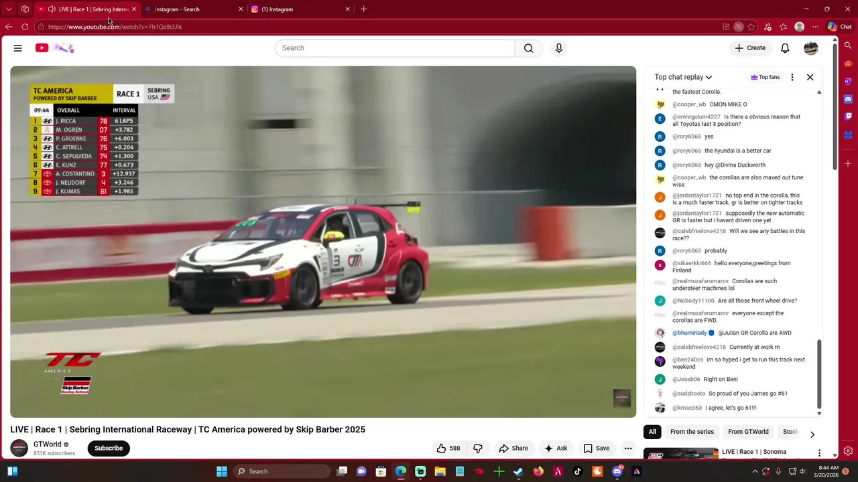Open TikTok from the taskbar
This screenshot has width=858, height=482.
(577, 471)
